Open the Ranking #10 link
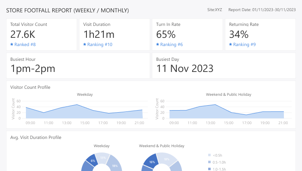 tap(100, 44)
